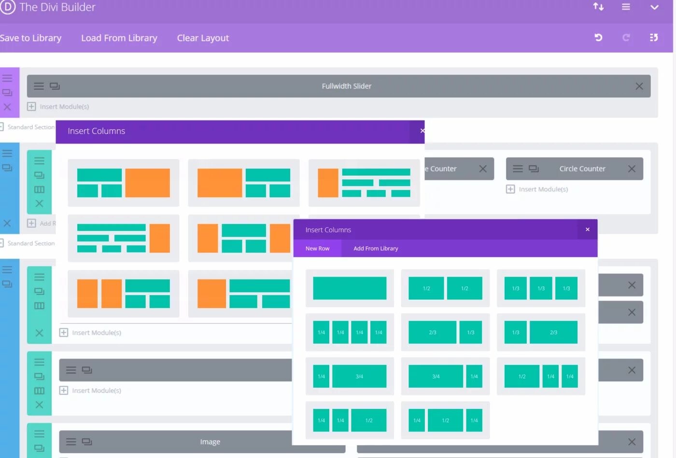Click Save to Library
Viewport: 676px width, 458px height.
[30, 38]
